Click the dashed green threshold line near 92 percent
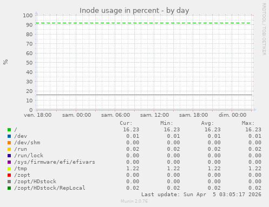269x207 pixels. [144, 23]
